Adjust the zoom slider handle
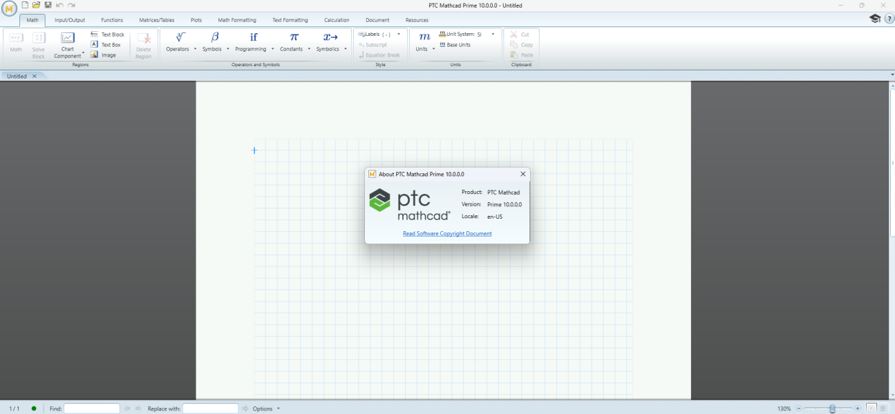The width and height of the screenshot is (895, 414). point(832,408)
